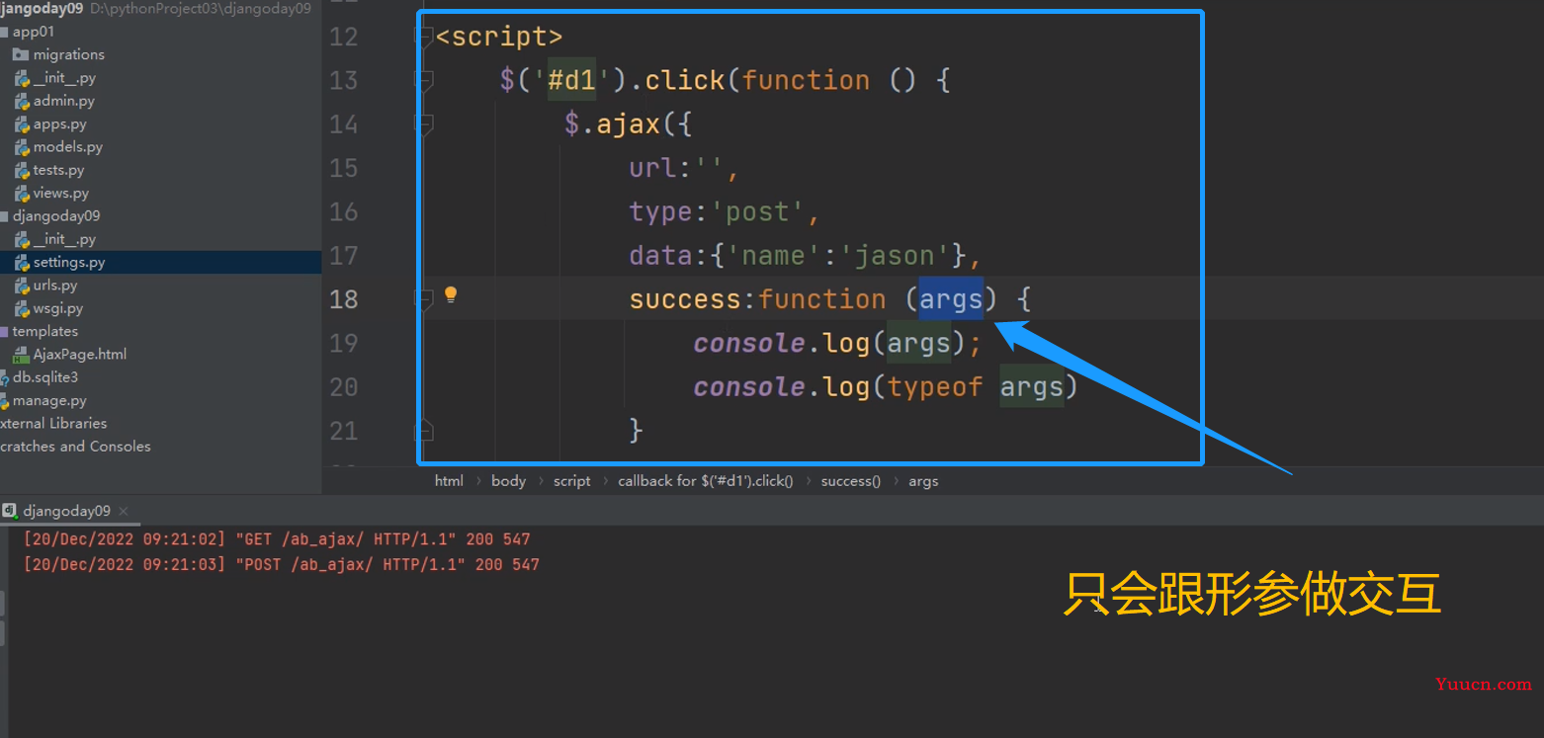1544x738 pixels.
Task: Collapse the click function fold marker on line 13
Action: coord(424,80)
